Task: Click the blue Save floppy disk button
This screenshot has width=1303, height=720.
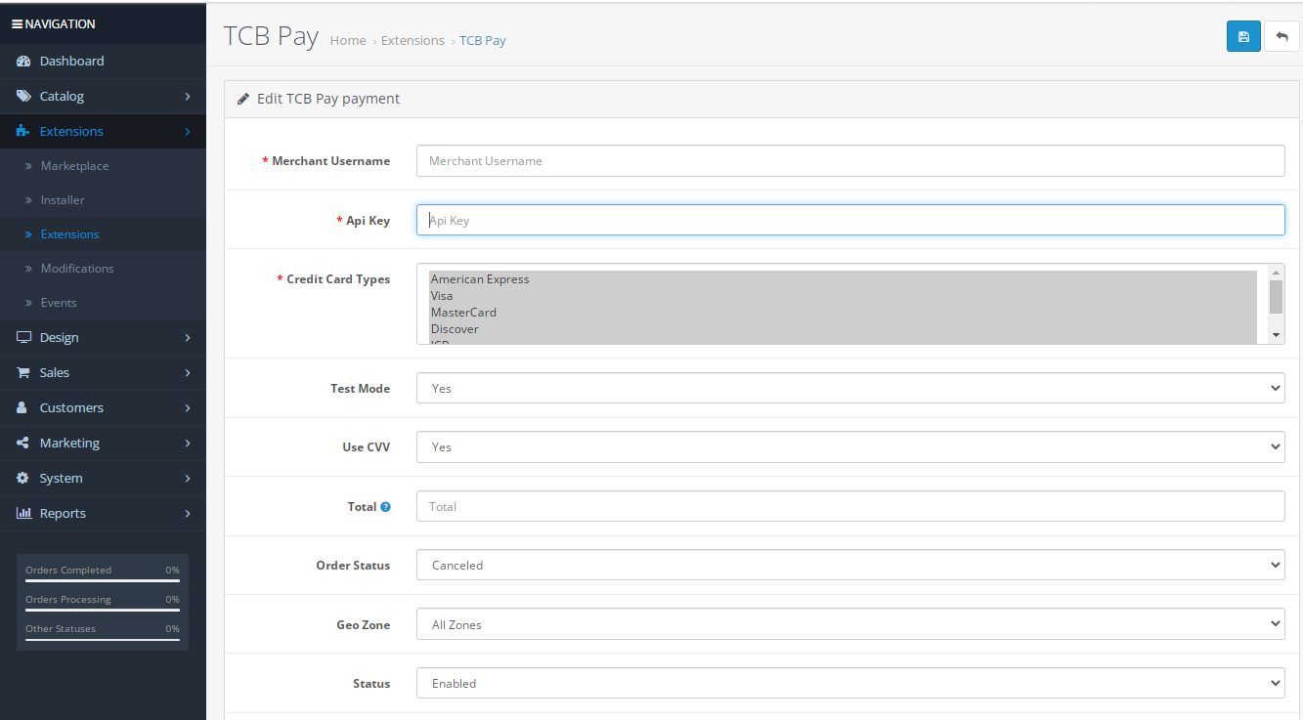Action: click(1243, 36)
